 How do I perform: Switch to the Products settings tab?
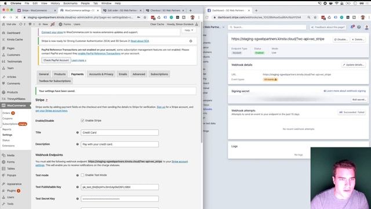60,74
